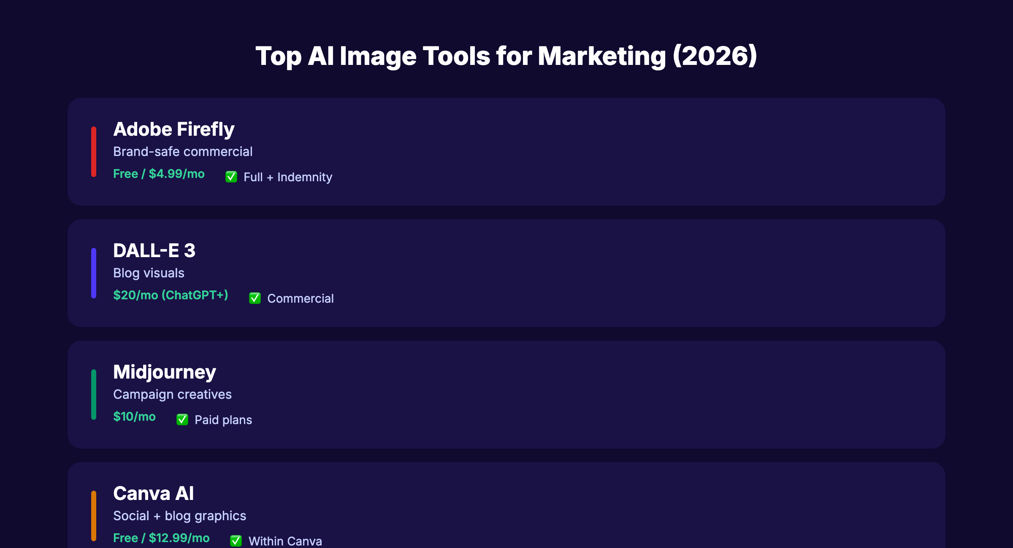The height and width of the screenshot is (548, 1013).
Task: Click the checkmark next to Paid plans
Action: click(182, 420)
